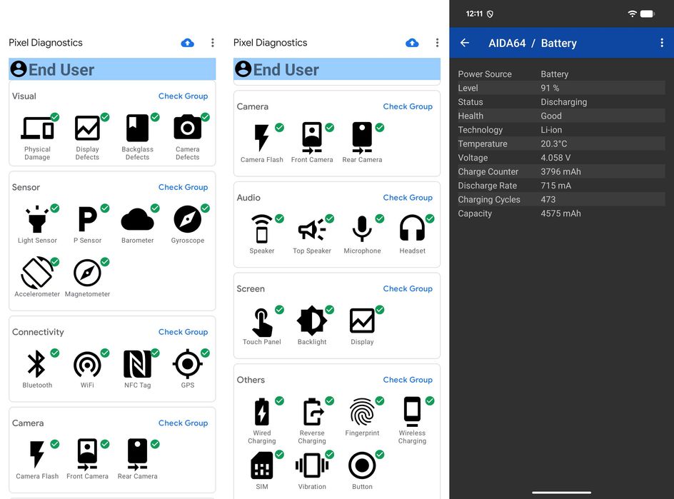The image size is (674, 499).
Task: Select the Charging Cycles value 473
Action: coord(548,199)
